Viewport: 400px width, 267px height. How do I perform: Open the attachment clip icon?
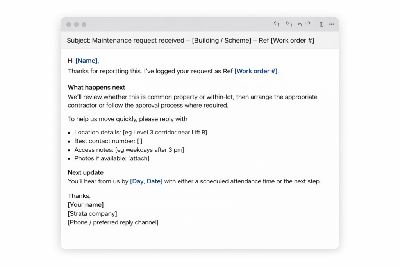(321, 24)
